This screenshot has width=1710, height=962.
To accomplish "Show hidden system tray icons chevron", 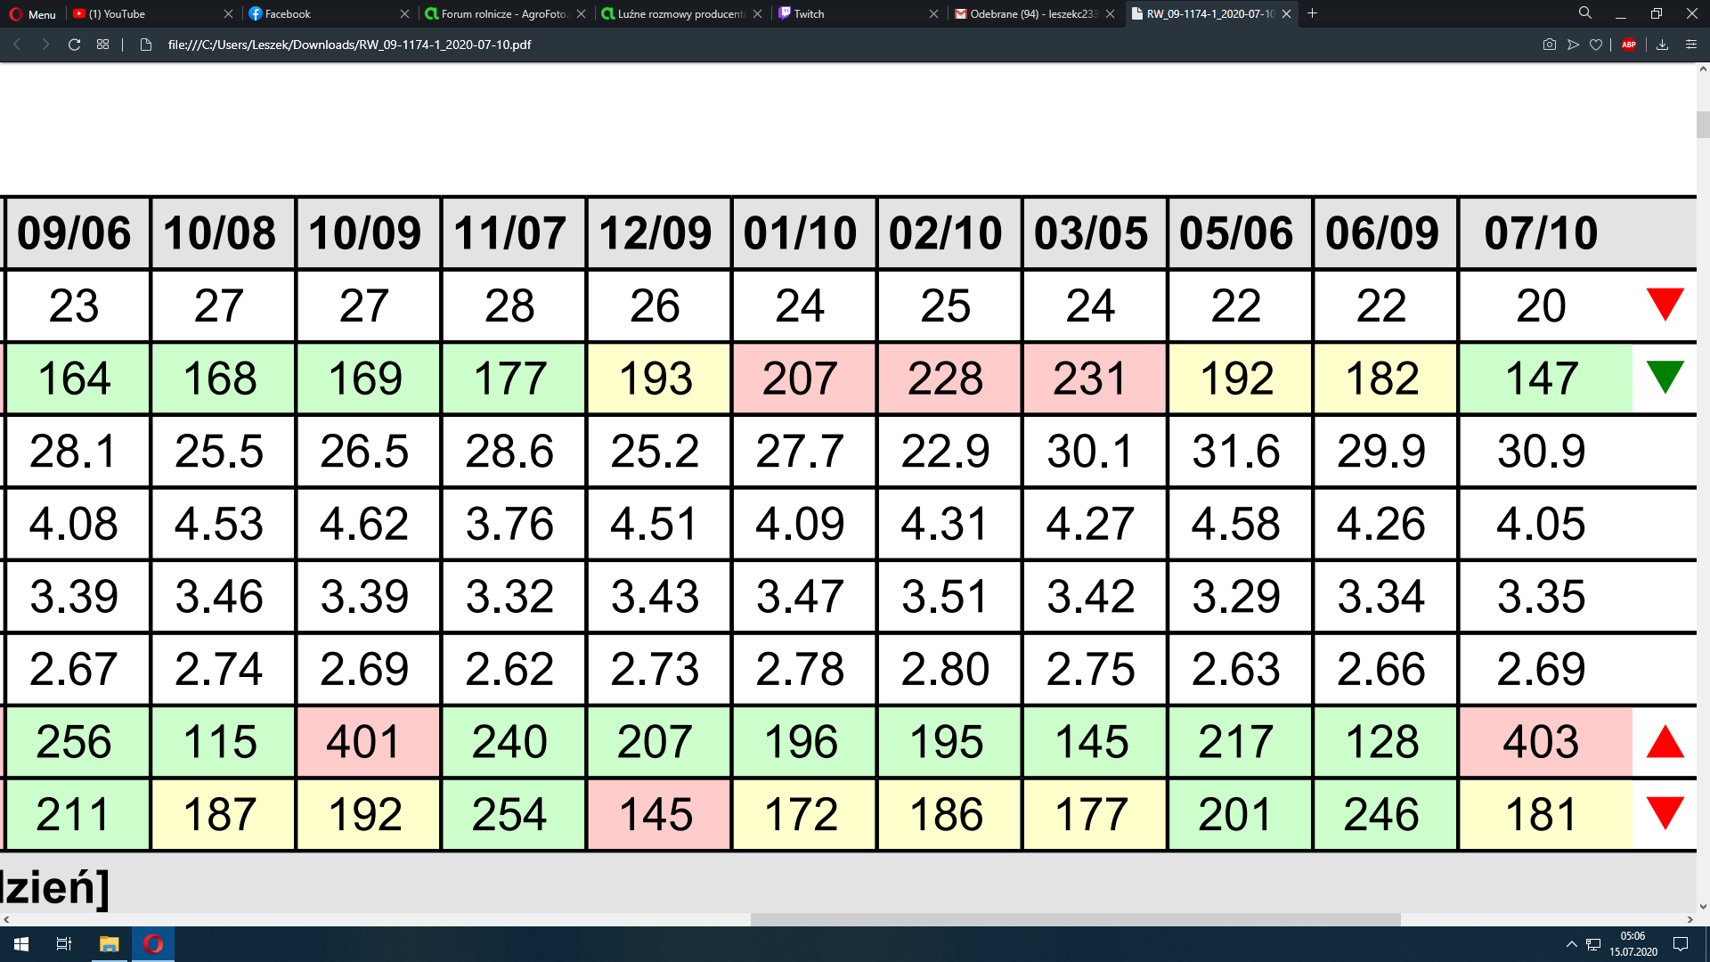I will point(1571,944).
